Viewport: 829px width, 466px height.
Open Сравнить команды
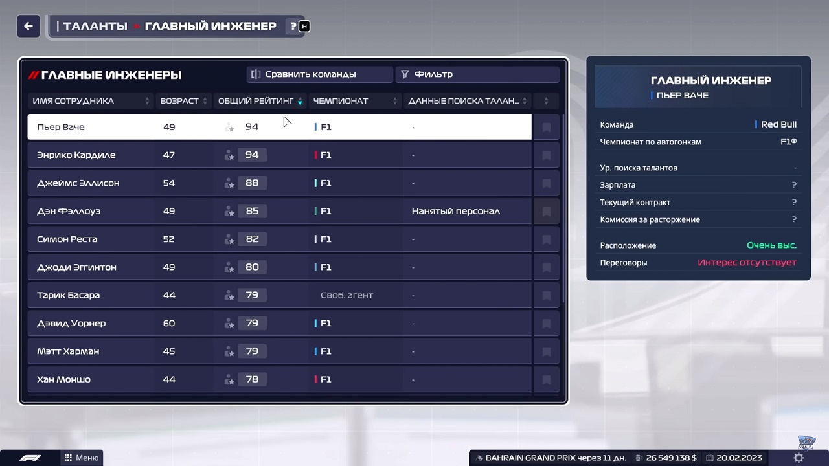319,74
